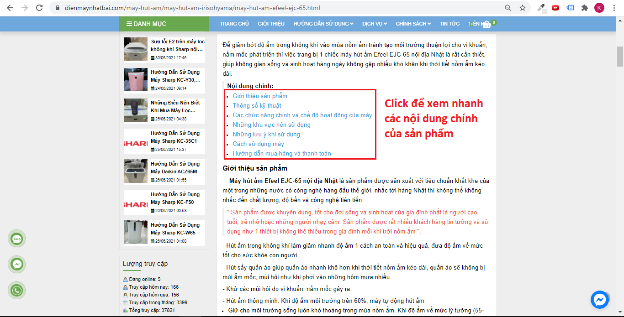Reload the page with the refresh icon
Screen dimensions: 624x317
tap(39, 8)
